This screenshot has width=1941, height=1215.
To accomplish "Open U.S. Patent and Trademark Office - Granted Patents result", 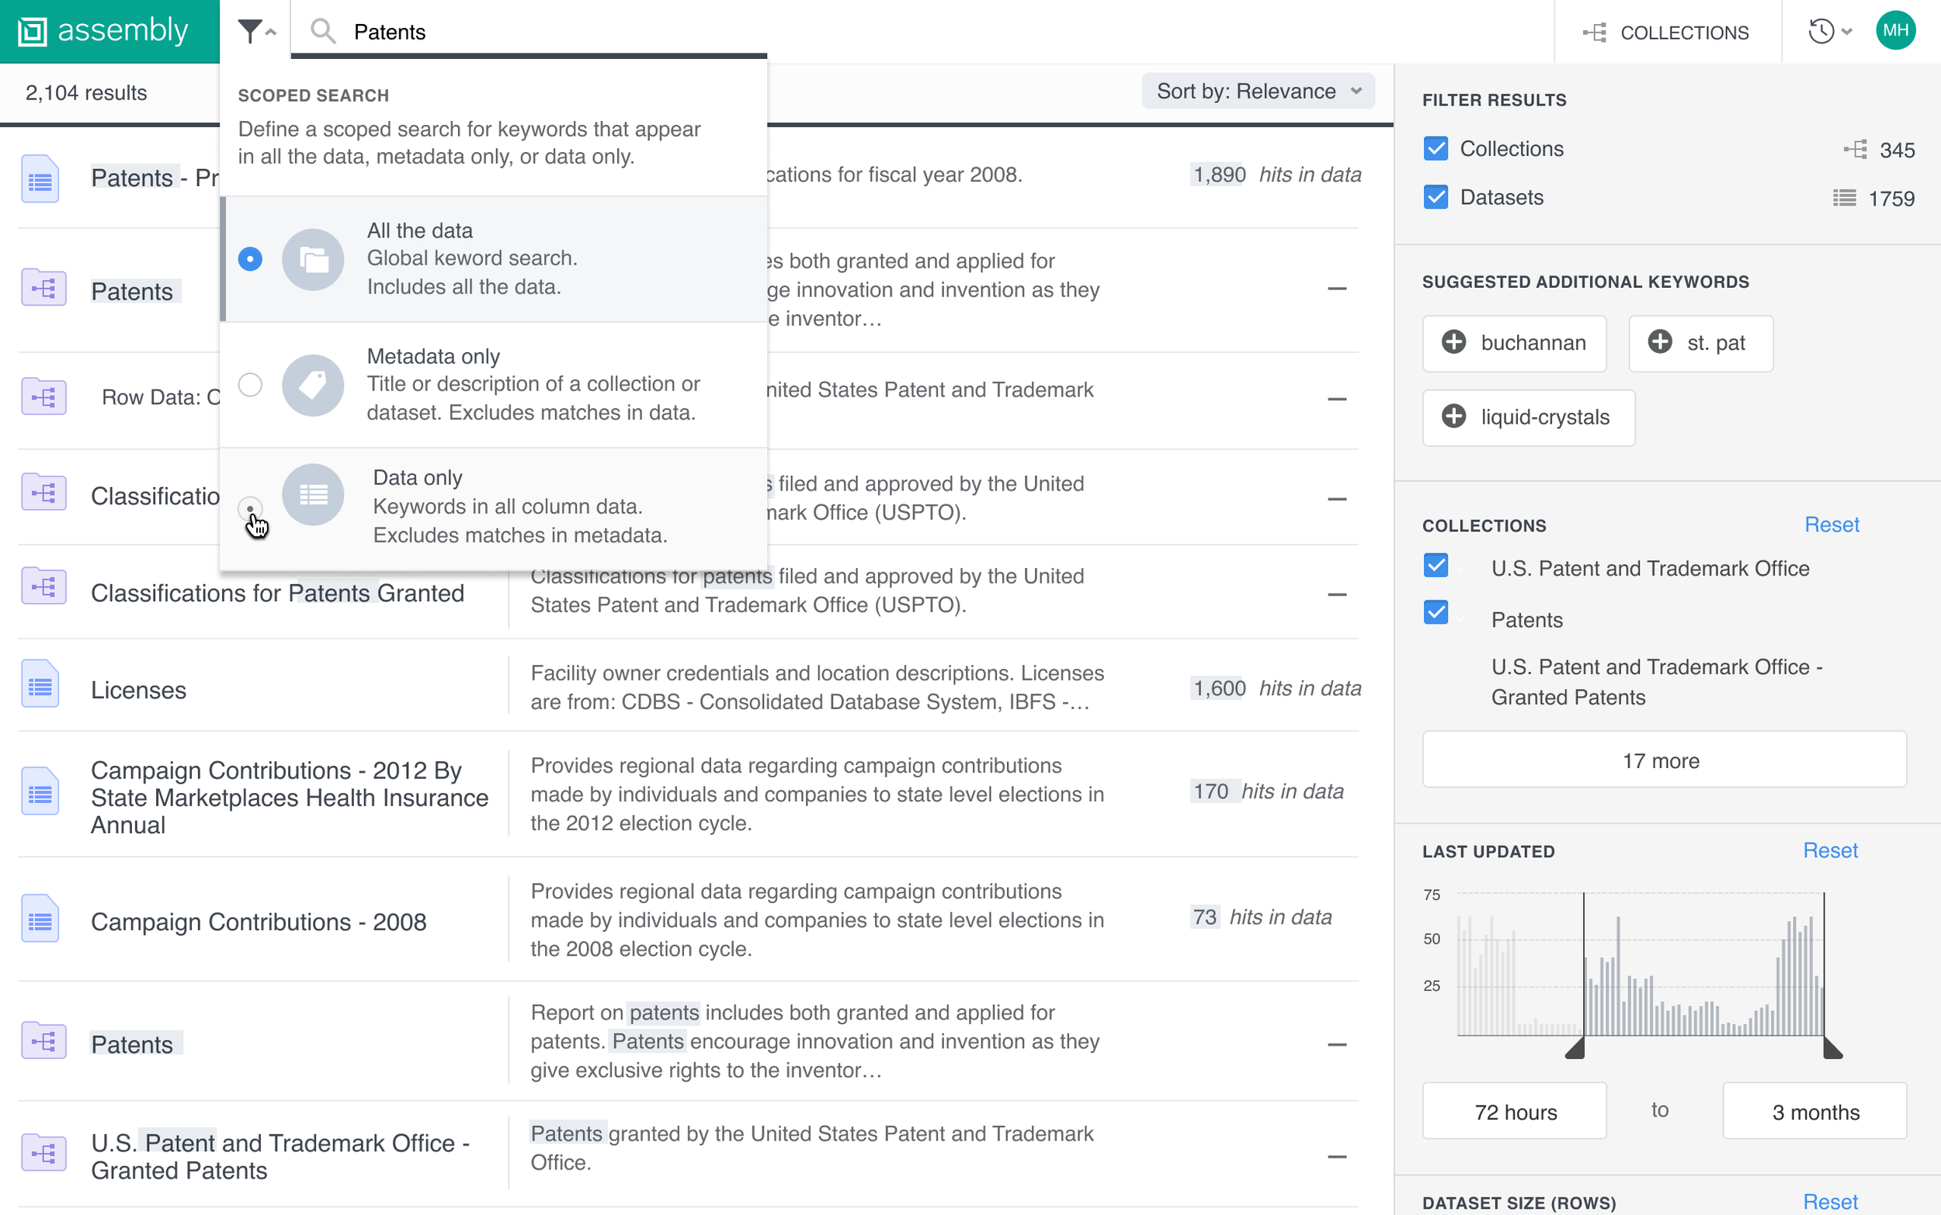I will (280, 1156).
